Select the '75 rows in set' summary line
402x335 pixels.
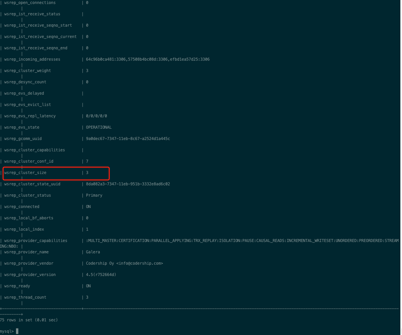tap(29, 320)
